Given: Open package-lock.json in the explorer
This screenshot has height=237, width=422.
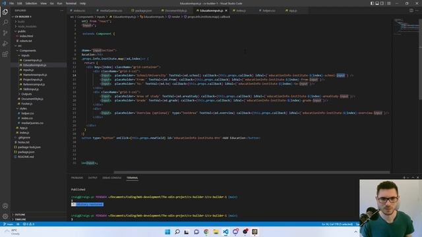Looking at the screenshot, I should pyautogui.click(x=29, y=147).
